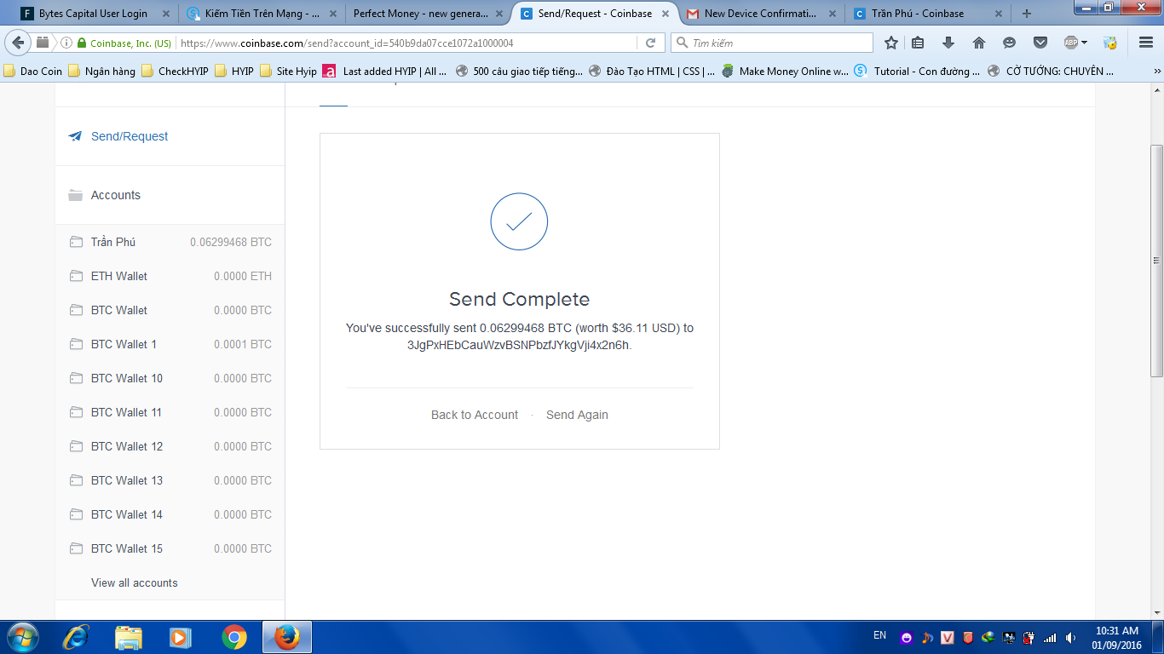Close the Perfect Money tab
1164x654 pixels.
(x=499, y=14)
